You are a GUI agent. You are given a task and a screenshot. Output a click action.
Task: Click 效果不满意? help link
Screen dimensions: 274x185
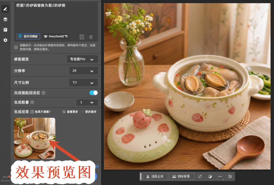[x=43, y=112]
